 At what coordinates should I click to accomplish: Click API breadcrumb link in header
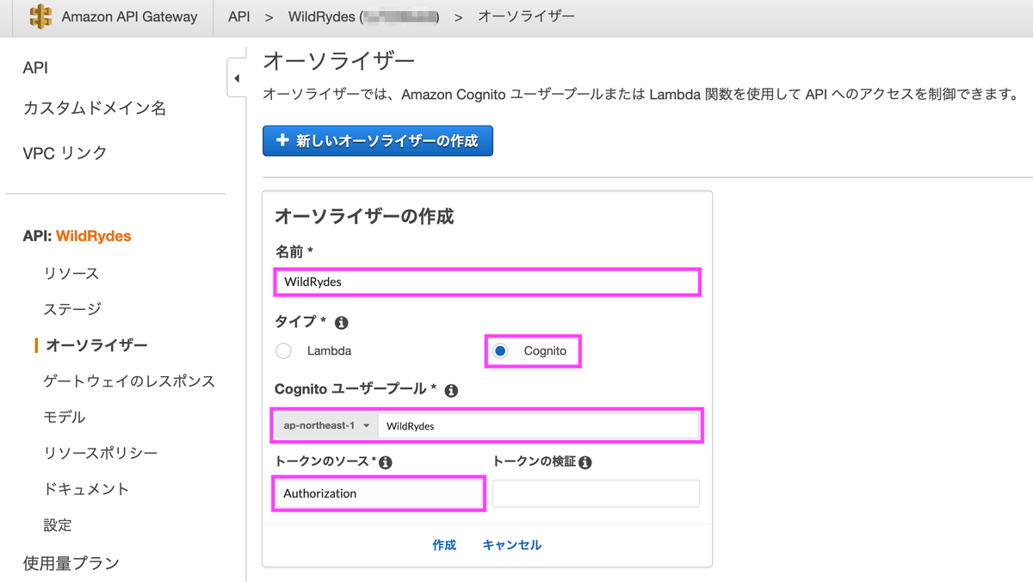[x=239, y=16]
